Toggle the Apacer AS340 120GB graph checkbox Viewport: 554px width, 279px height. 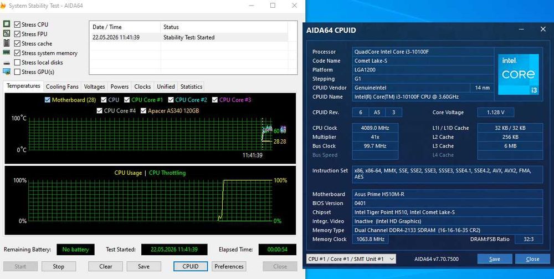[x=143, y=111]
